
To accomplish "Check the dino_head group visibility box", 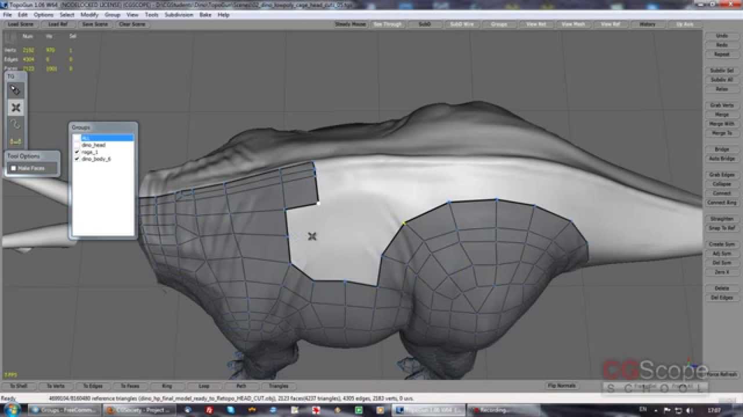I will pyautogui.click(x=77, y=145).
